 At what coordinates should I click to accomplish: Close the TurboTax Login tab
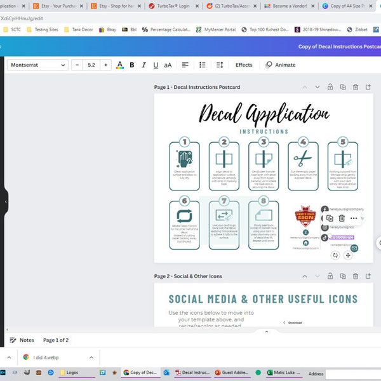pos(197,6)
